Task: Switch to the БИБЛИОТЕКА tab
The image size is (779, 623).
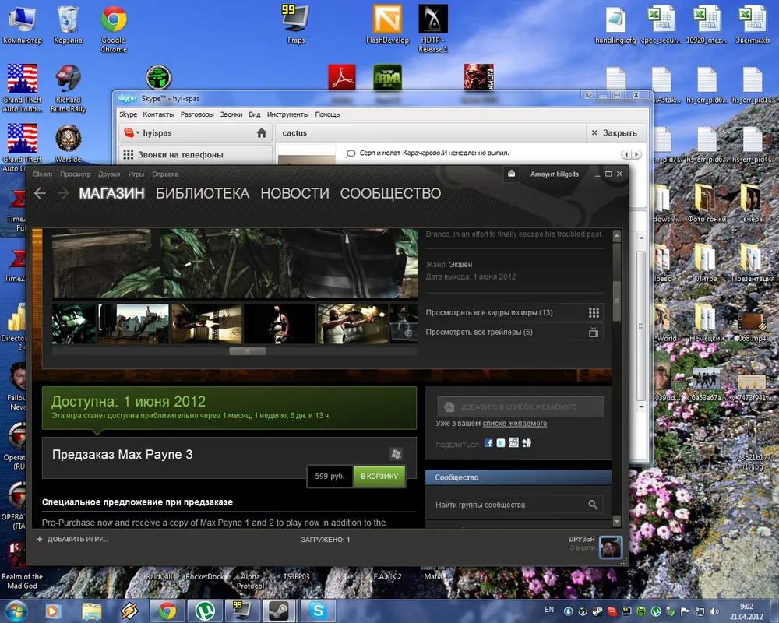Action: pyautogui.click(x=203, y=193)
